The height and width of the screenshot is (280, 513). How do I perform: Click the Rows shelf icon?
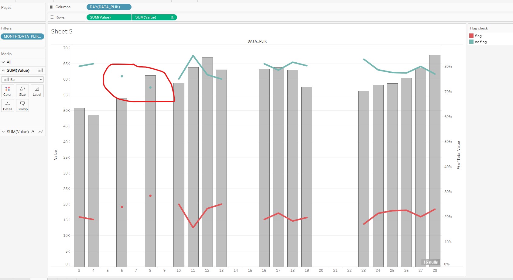52,17
